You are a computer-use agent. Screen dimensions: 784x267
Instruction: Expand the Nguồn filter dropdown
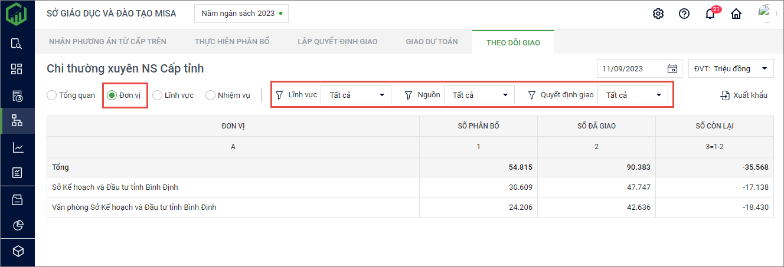point(479,95)
